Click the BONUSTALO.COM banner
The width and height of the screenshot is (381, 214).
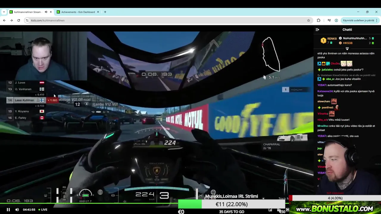coord(334,208)
